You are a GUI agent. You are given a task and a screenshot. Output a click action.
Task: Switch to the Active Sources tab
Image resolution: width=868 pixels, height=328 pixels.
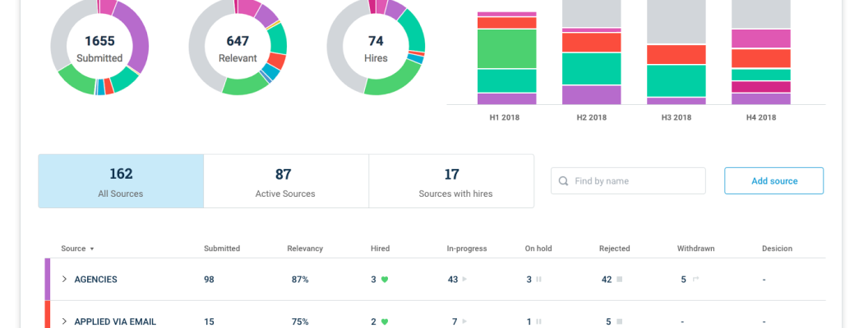point(285,181)
